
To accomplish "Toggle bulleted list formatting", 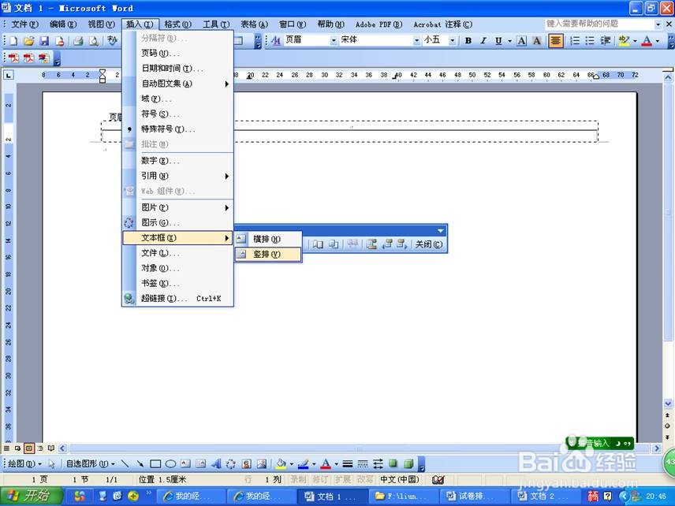I will coord(590,40).
